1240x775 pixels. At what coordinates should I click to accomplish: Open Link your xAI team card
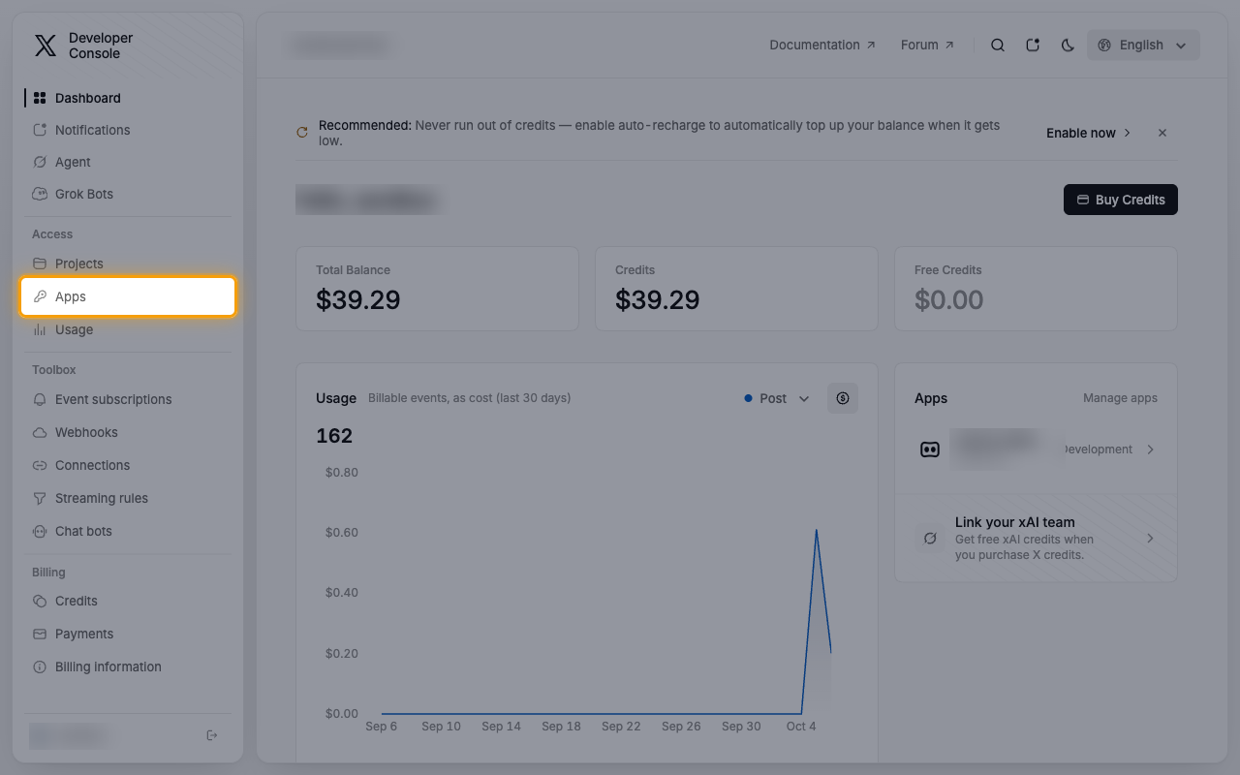pos(1036,538)
